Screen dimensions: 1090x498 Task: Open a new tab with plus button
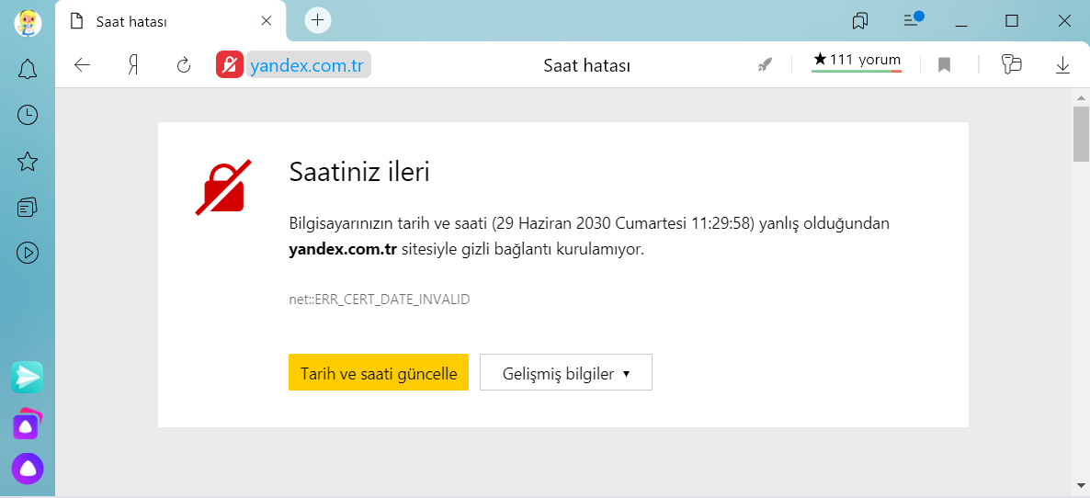click(x=318, y=20)
